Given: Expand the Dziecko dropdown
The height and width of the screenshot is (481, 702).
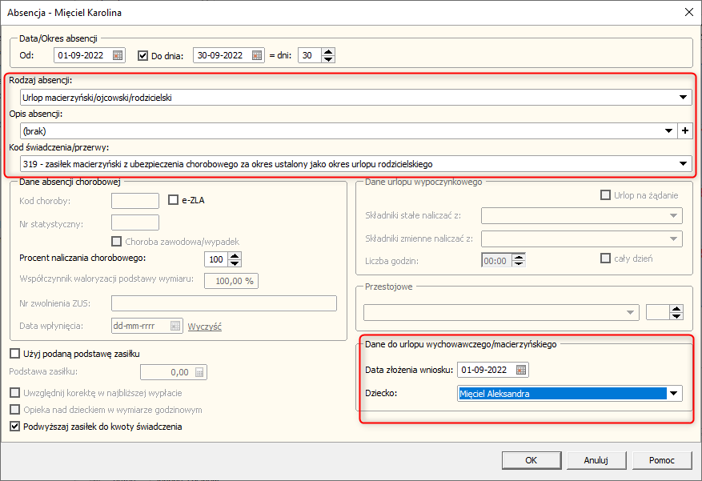Looking at the screenshot, I should click(x=674, y=394).
